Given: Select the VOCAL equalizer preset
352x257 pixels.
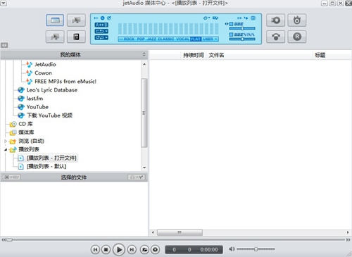Looking at the screenshot, I should 183,39.
